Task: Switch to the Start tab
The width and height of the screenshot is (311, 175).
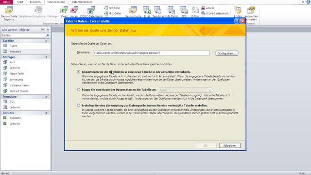Action: (20, 2)
